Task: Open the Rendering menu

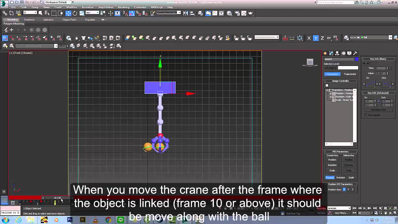Action: (x=123, y=7)
